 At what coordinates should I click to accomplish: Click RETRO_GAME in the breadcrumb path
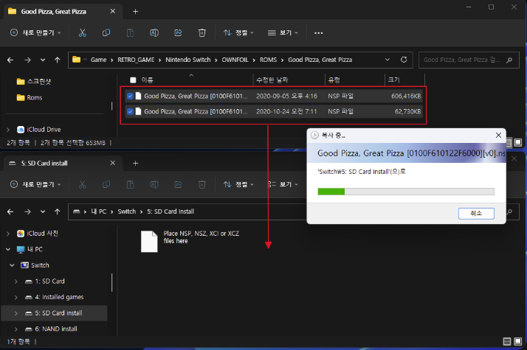coord(136,60)
